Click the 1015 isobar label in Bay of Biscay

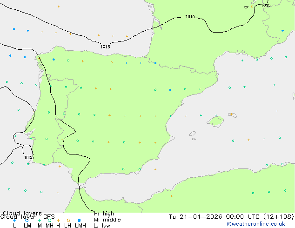tap(105, 47)
